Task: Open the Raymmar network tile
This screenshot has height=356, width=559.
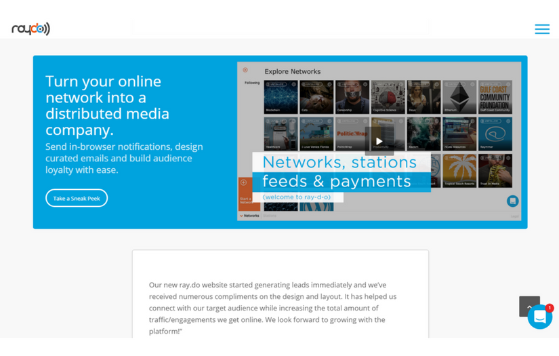Action: click(495, 134)
